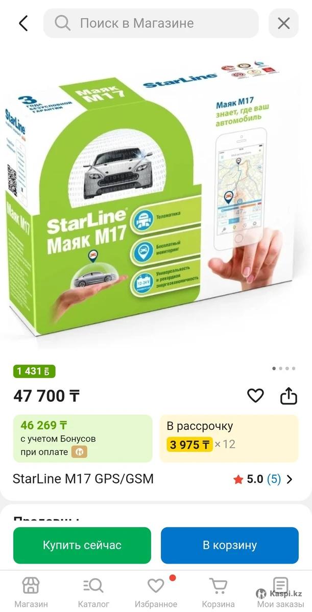Viewport: 312px width, 612px height.
Task: Go to the Корзина cart tab
Action: point(219,593)
